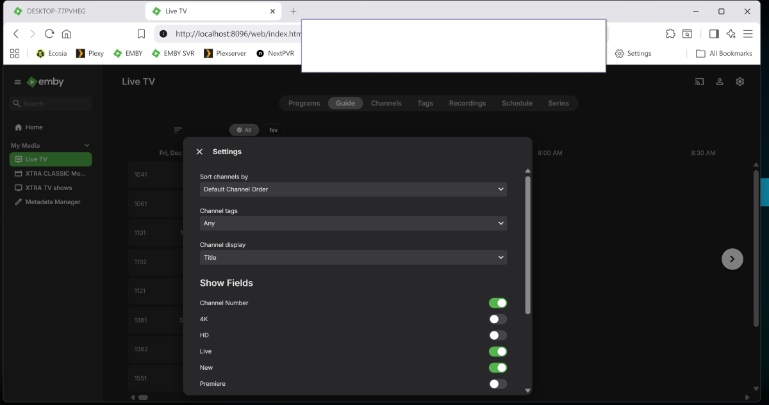The image size is (769, 405).
Task: Select the Guide tab
Action: pyautogui.click(x=345, y=103)
